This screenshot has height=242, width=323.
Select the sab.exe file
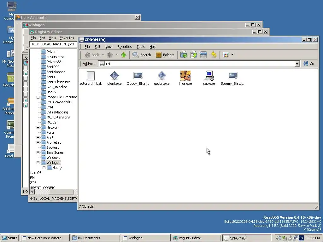[209, 78]
